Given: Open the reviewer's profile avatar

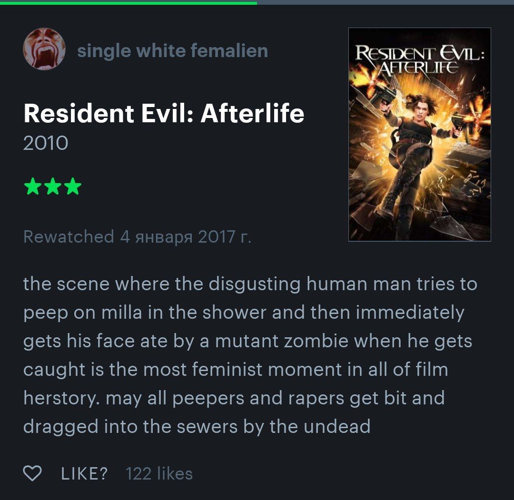Looking at the screenshot, I should (44, 49).
